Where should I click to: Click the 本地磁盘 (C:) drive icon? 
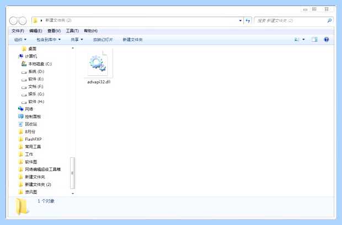[24, 64]
